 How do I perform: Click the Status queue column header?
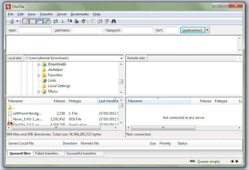(198, 143)
